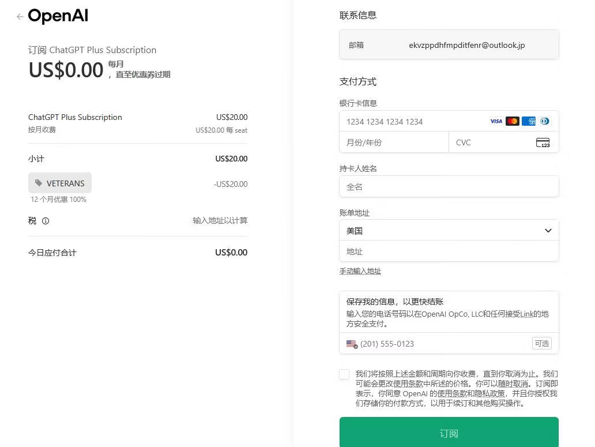Image resolution: width=595 pixels, height=447 pixels.
Task: Select the Visa card icon
Action: coord(496,121)
